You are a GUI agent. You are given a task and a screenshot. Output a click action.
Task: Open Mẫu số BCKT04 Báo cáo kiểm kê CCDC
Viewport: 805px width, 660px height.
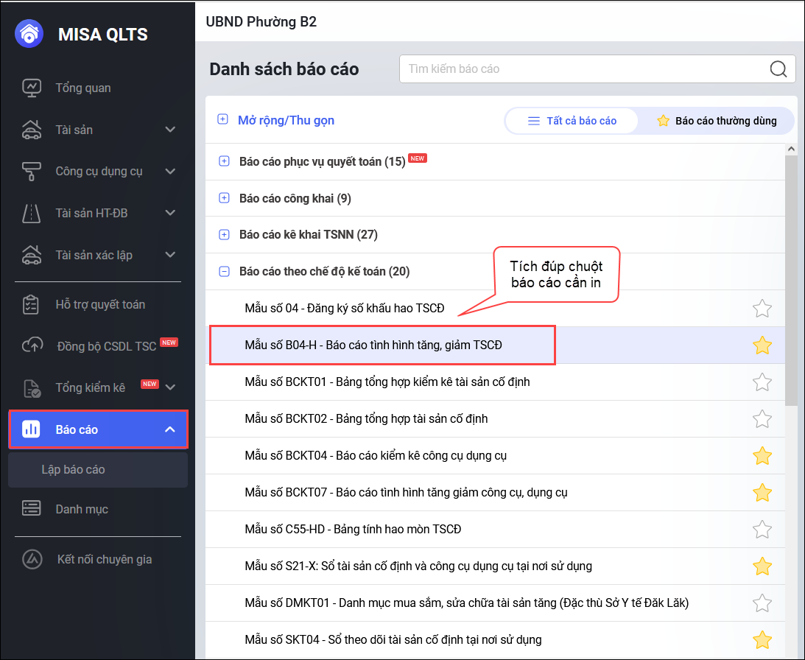point(376,455)
